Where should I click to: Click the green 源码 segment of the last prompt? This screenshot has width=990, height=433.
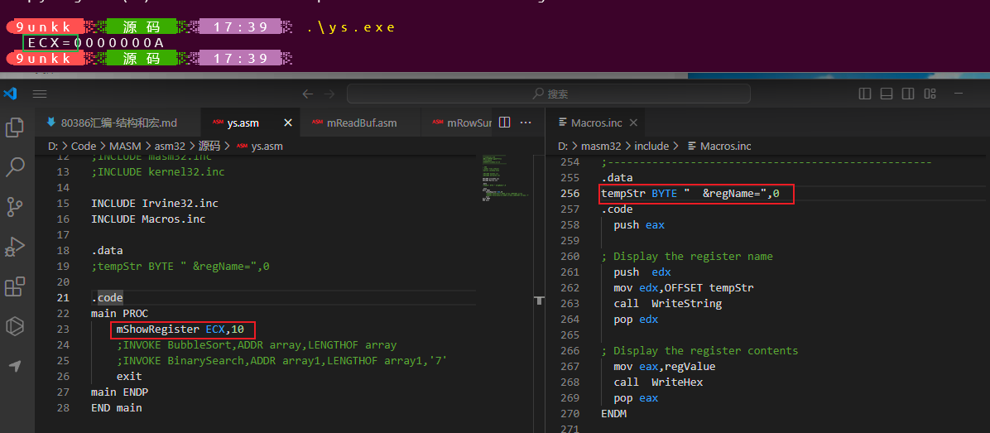click(x=142, y=59)
